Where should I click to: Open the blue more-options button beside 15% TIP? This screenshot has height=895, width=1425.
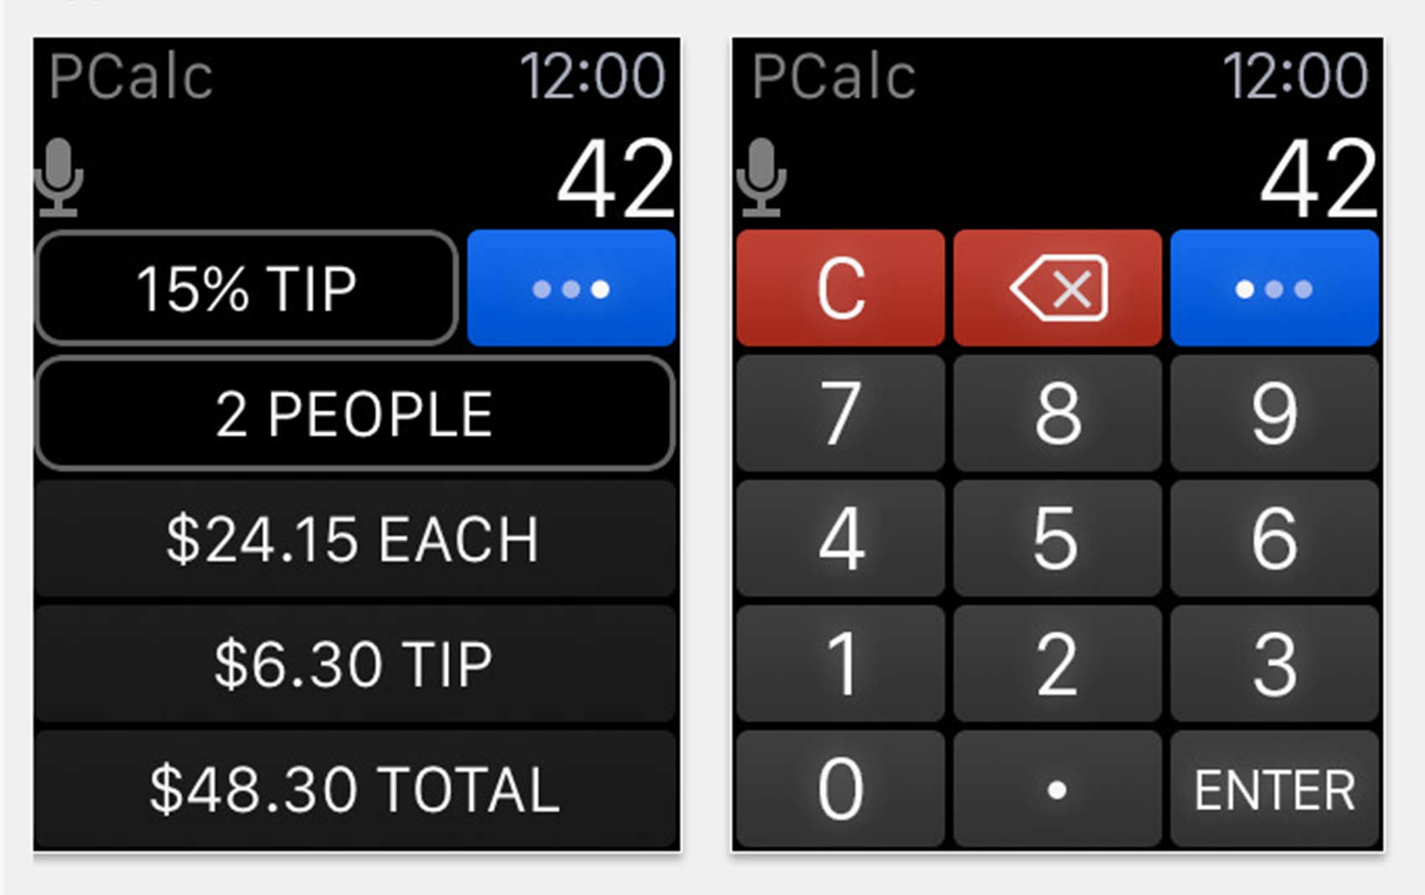click(571, 288)
